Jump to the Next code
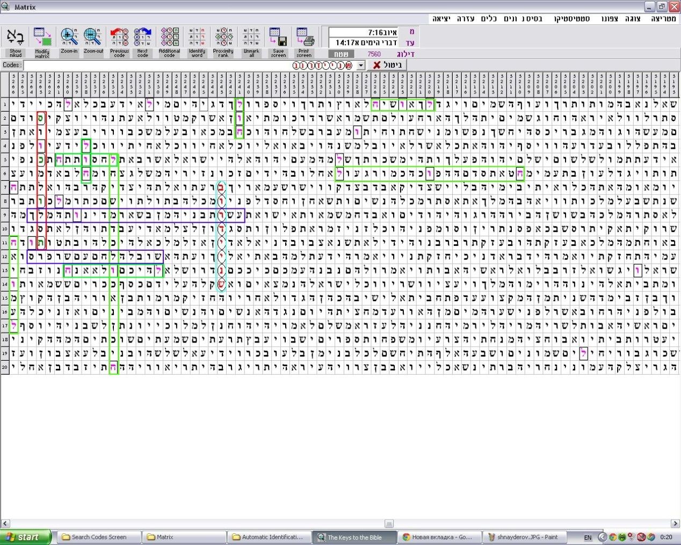The image size is (681, 545). [142, 38]
